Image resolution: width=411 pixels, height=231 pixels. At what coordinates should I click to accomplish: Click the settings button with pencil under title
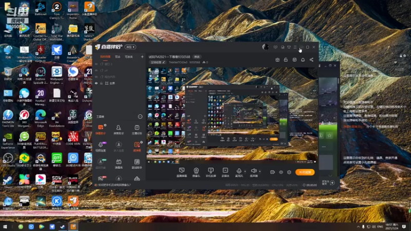(158, 62)
